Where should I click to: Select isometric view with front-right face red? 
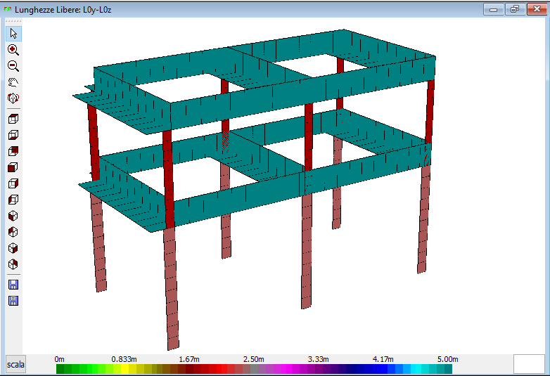[x=13, y=248]
